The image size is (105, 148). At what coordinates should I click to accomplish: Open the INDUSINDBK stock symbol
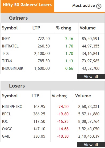(x=12, y=68)
